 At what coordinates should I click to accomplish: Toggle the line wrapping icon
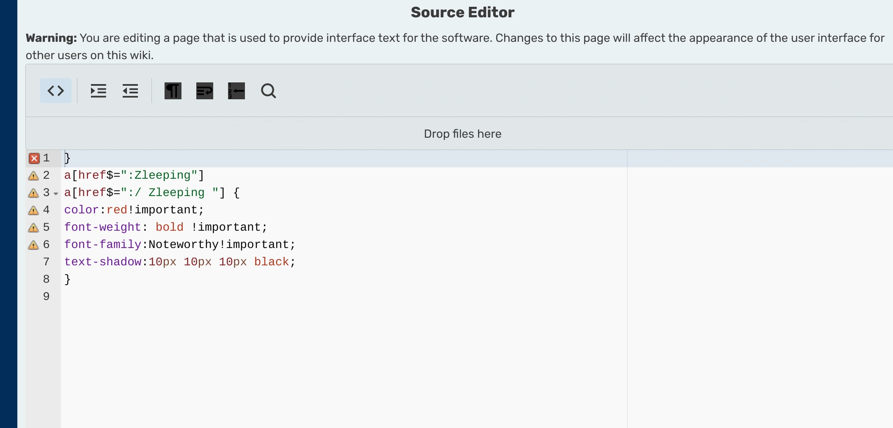click(x=204, y=91)
